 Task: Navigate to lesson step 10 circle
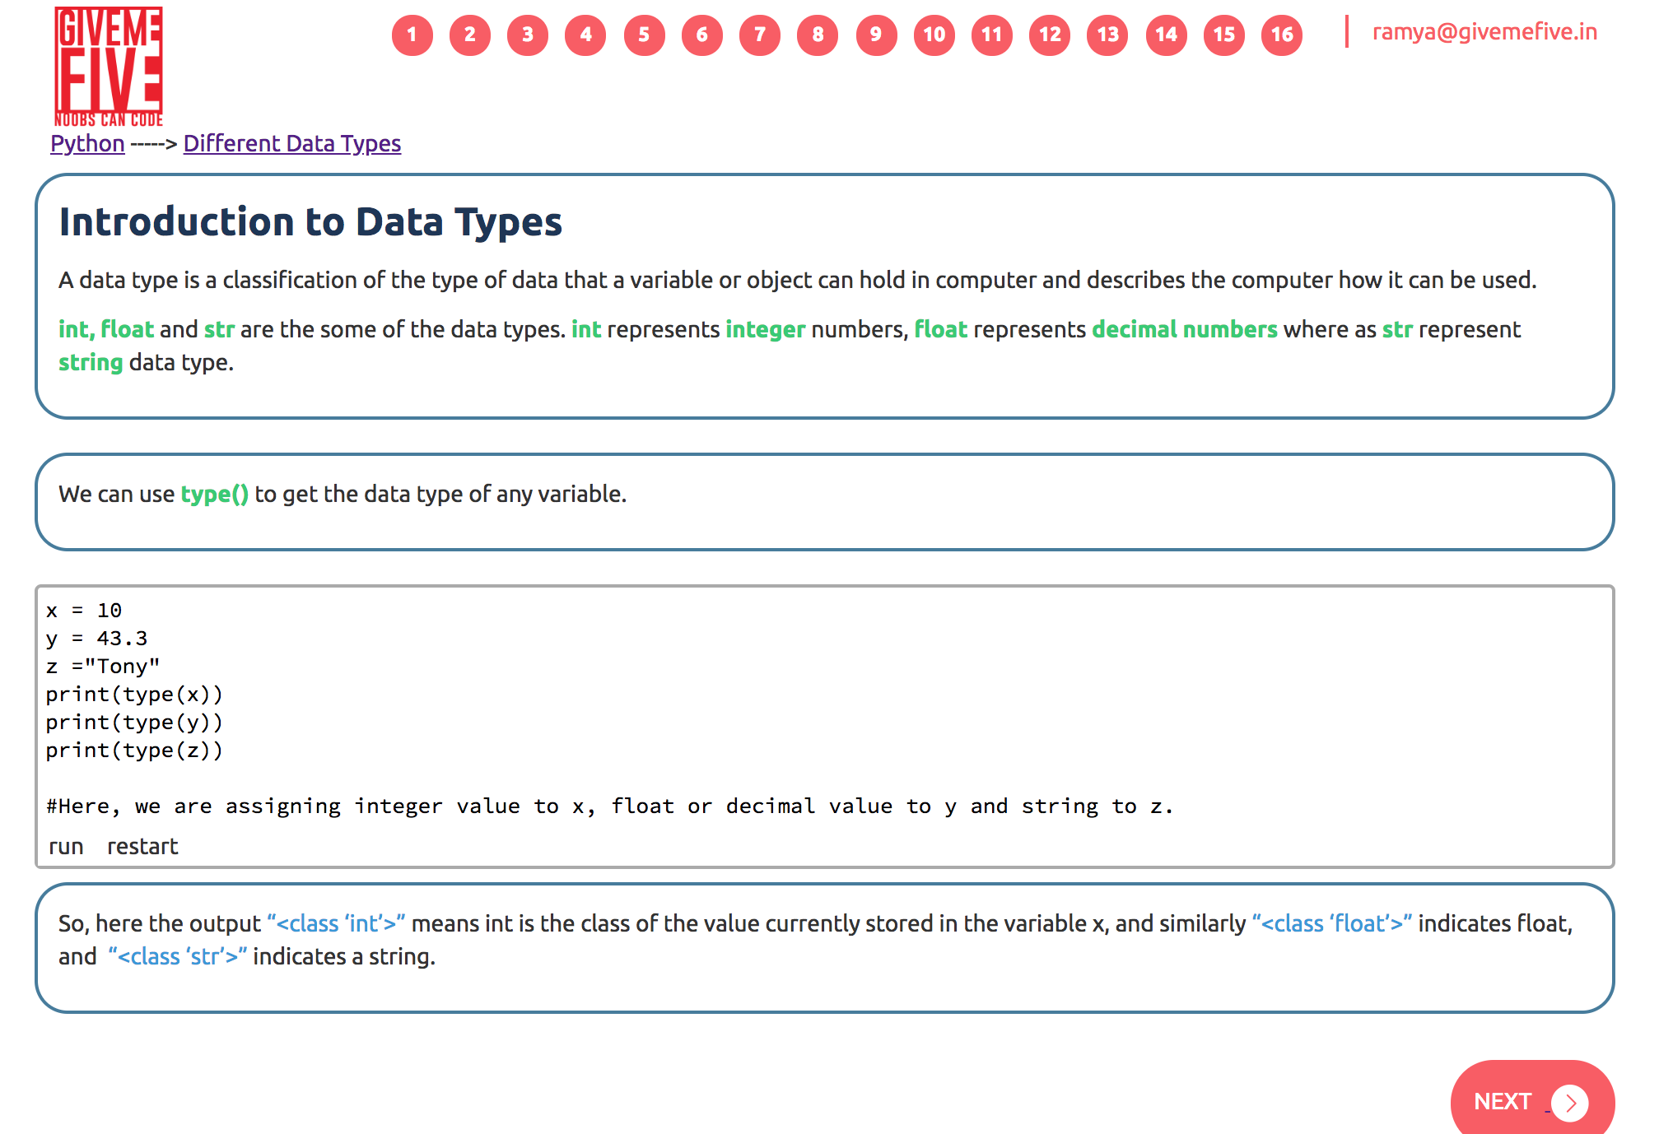tap(934, 35)
